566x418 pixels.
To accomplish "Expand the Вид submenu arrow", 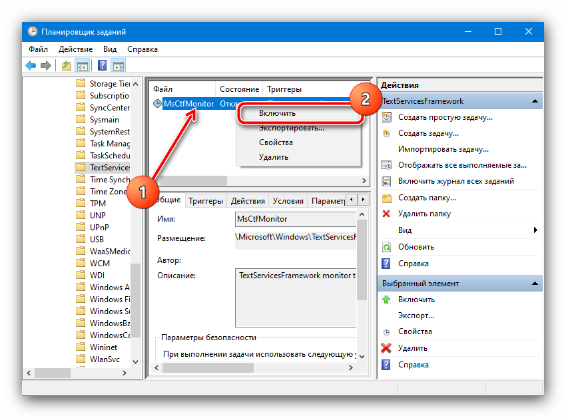I will pos(535,230).
